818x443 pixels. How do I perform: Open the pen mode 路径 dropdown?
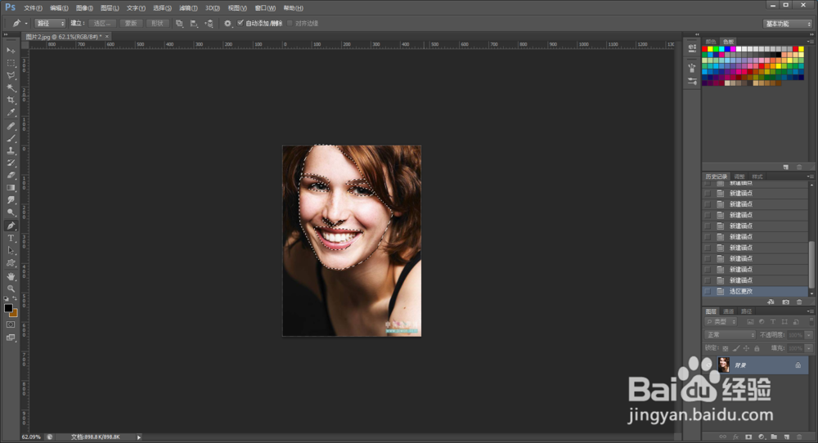click(50, 24)
